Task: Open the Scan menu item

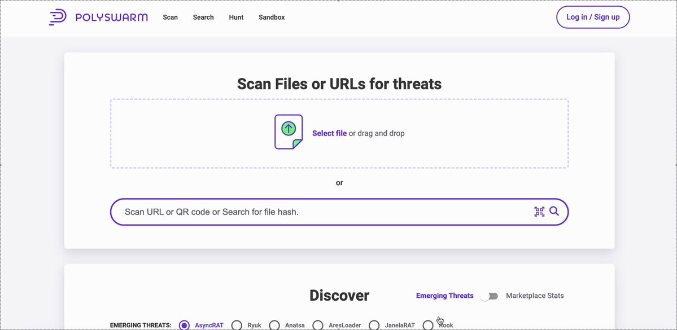Action: (x=170, y=17)
